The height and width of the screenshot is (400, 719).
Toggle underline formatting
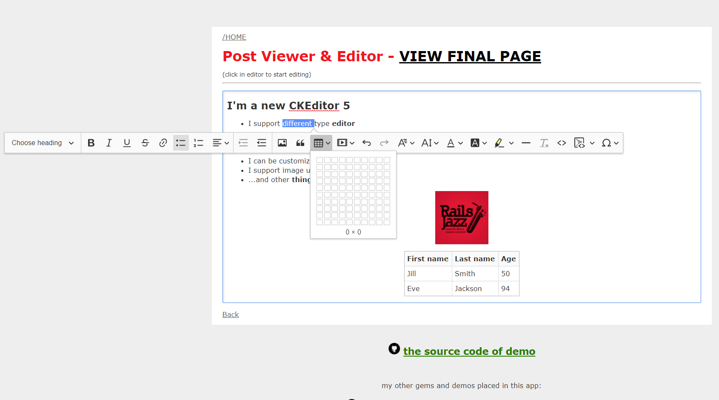pos(127,143)
